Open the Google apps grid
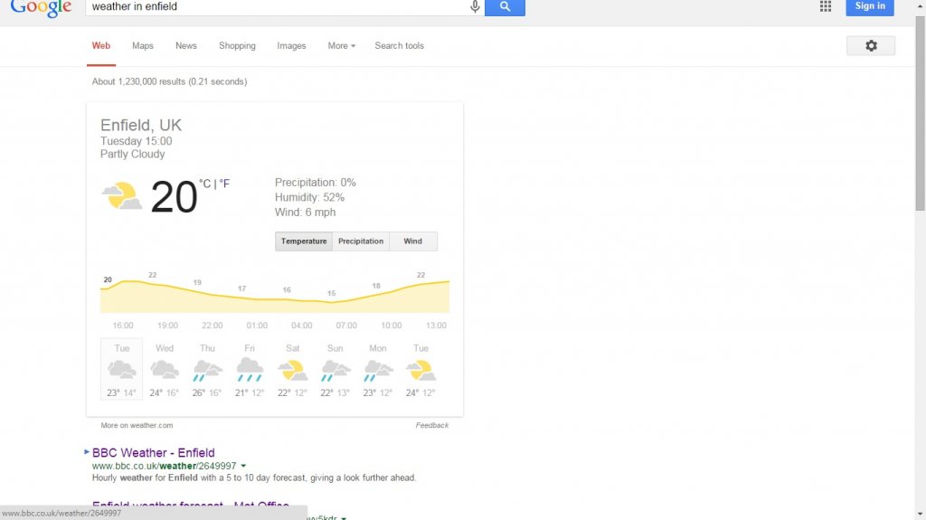Viewport: 926px width, 520px height. coord(826,6)
